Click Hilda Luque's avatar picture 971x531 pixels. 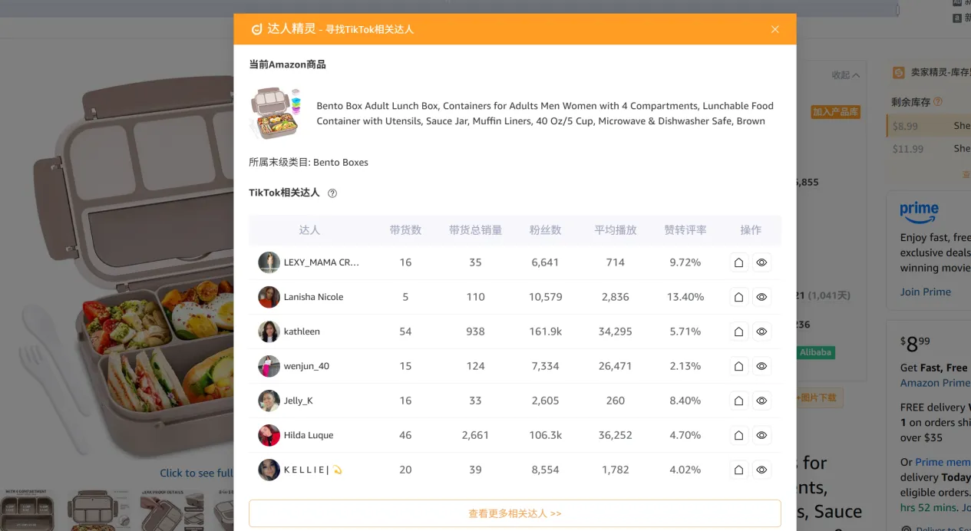tap(269, 435)
